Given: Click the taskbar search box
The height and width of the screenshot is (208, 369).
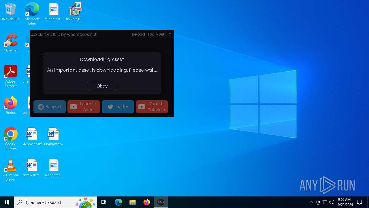Looking at the screenshot, I should 55,202.
